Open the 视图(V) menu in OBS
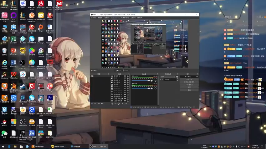This screenshot has width=266, height=149. point(107,18)
